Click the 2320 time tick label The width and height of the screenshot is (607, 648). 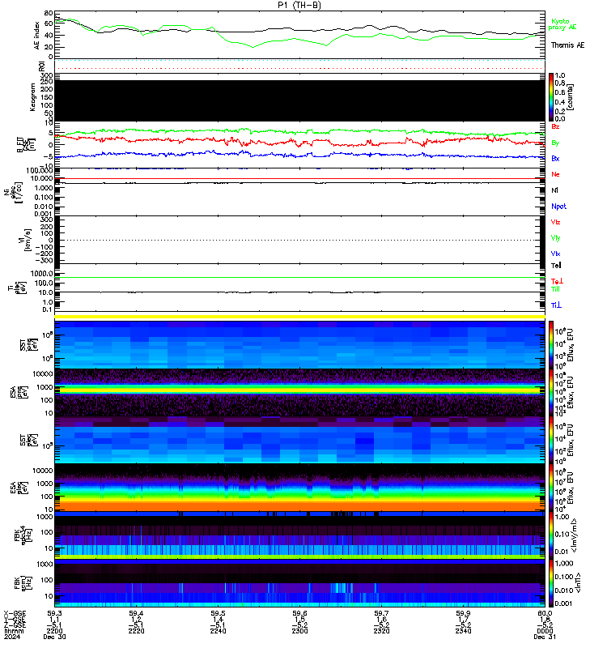pos(381,631)
